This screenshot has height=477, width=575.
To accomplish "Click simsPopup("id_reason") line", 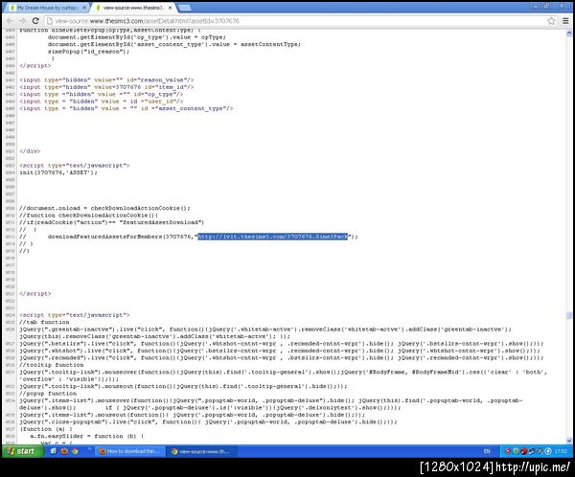I will point(88,52).
